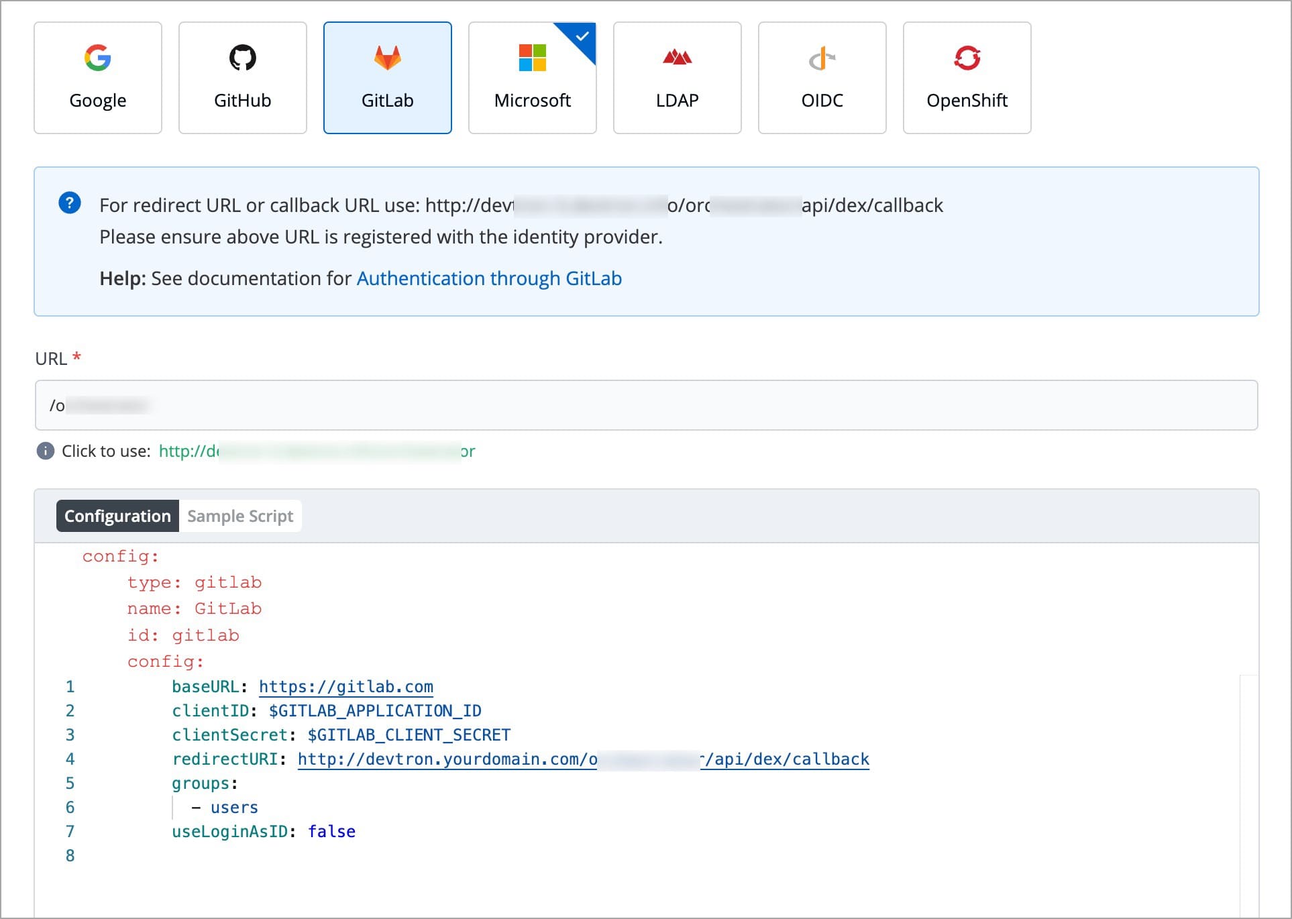Viewport: 1292px width, 919px height.
Task: Click the green suggested URL link
Action: click(317, 451)
